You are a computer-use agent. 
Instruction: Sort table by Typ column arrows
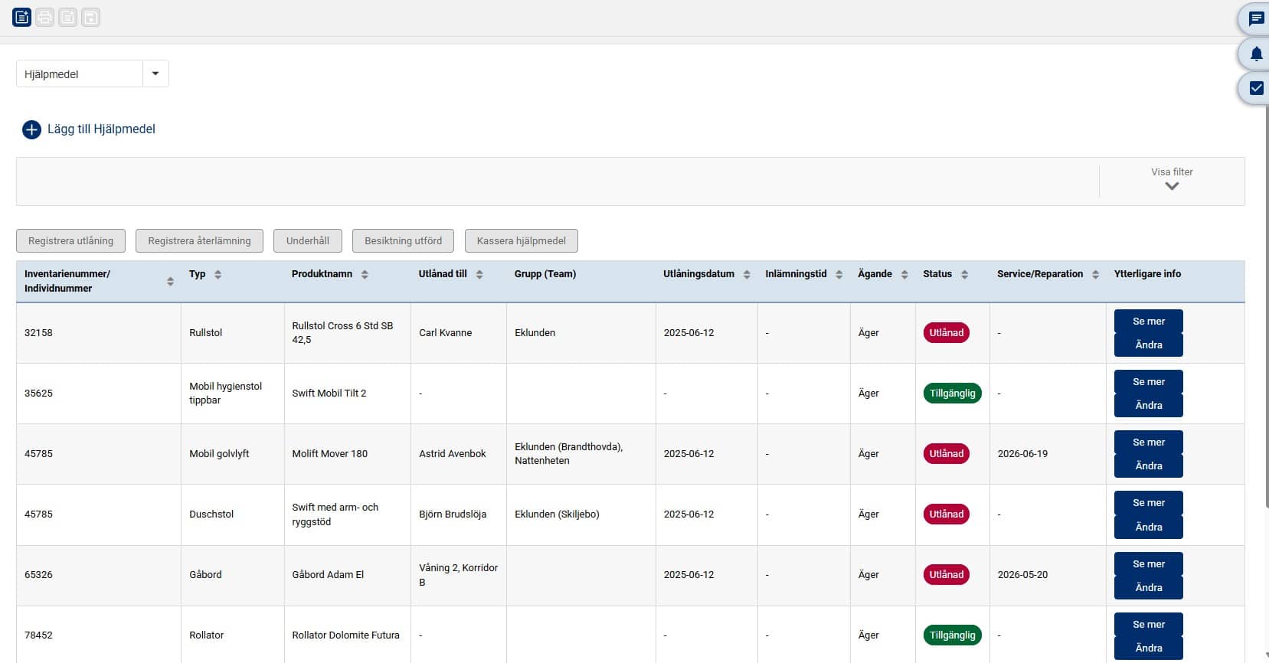217,274
